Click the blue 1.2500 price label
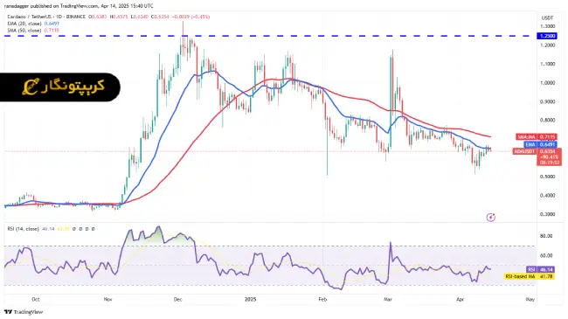 [547, 36]
